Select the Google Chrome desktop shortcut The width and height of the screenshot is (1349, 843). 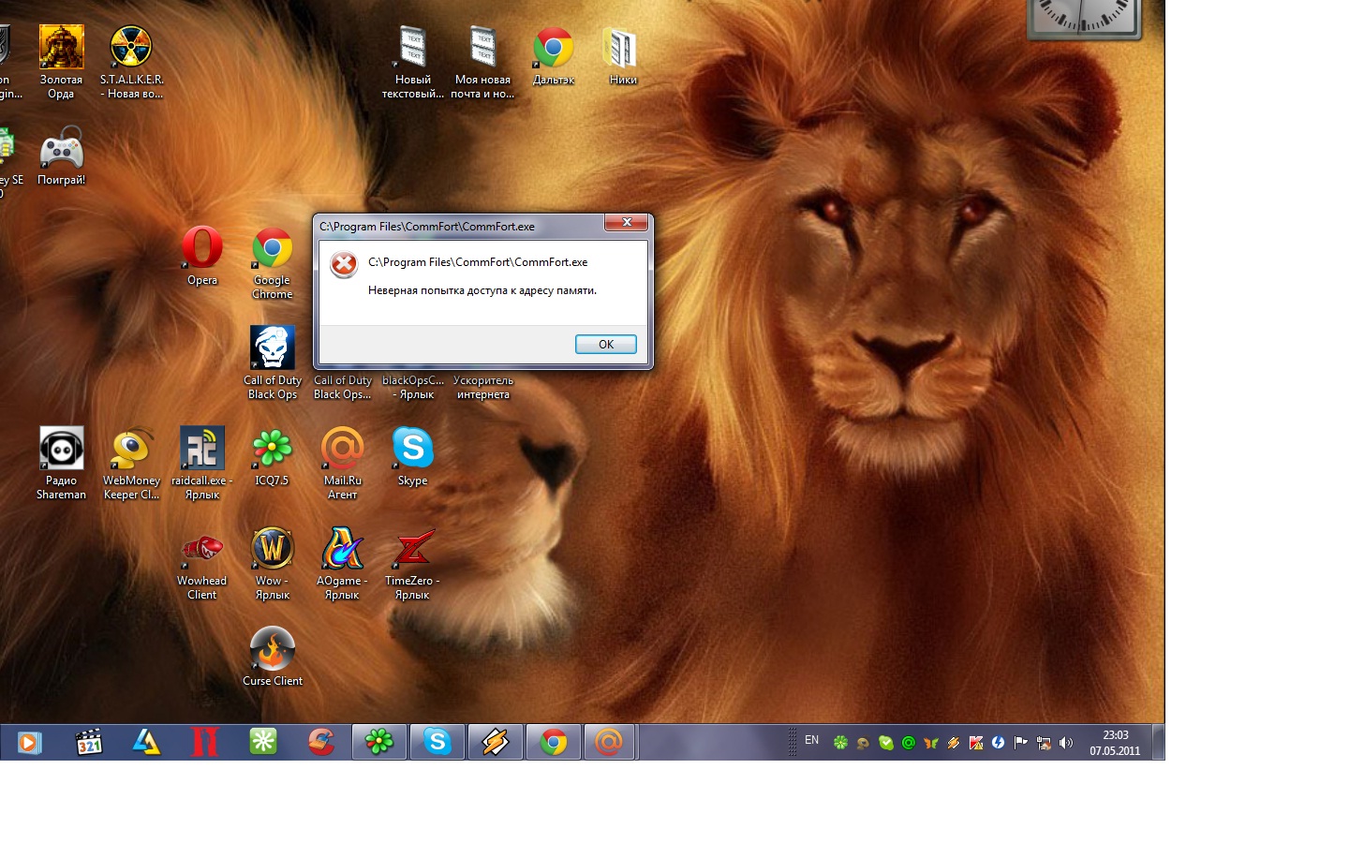pyautogui.click(x=273, y=250)
